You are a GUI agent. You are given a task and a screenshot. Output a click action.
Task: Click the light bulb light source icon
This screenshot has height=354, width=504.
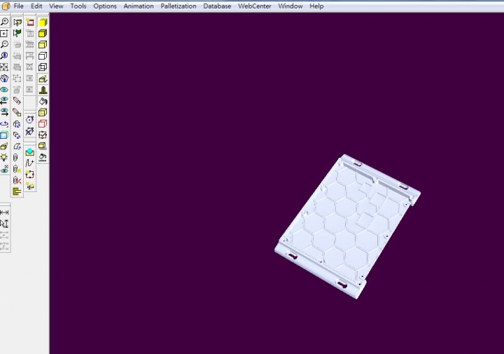4,158
